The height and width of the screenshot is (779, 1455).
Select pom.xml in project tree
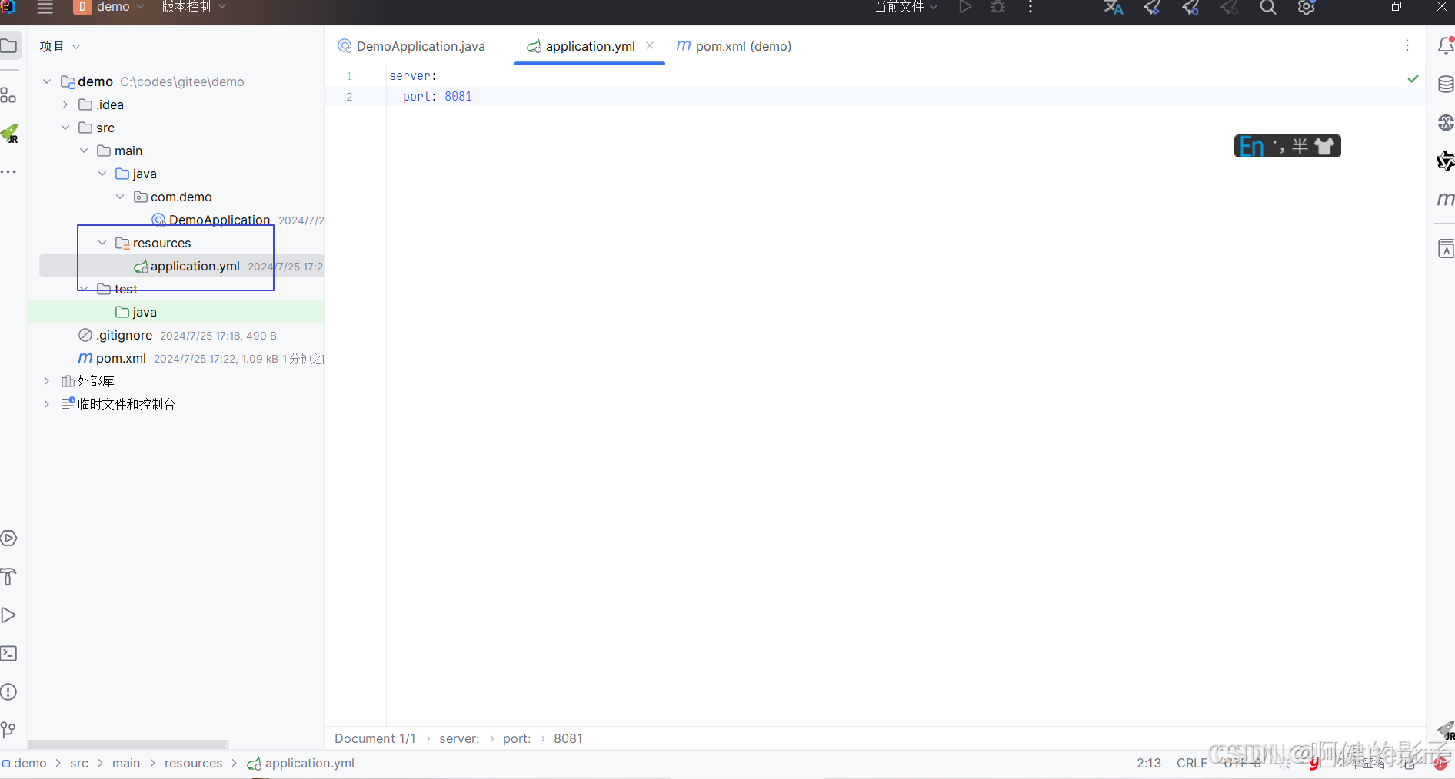click(x=121, y=358)
